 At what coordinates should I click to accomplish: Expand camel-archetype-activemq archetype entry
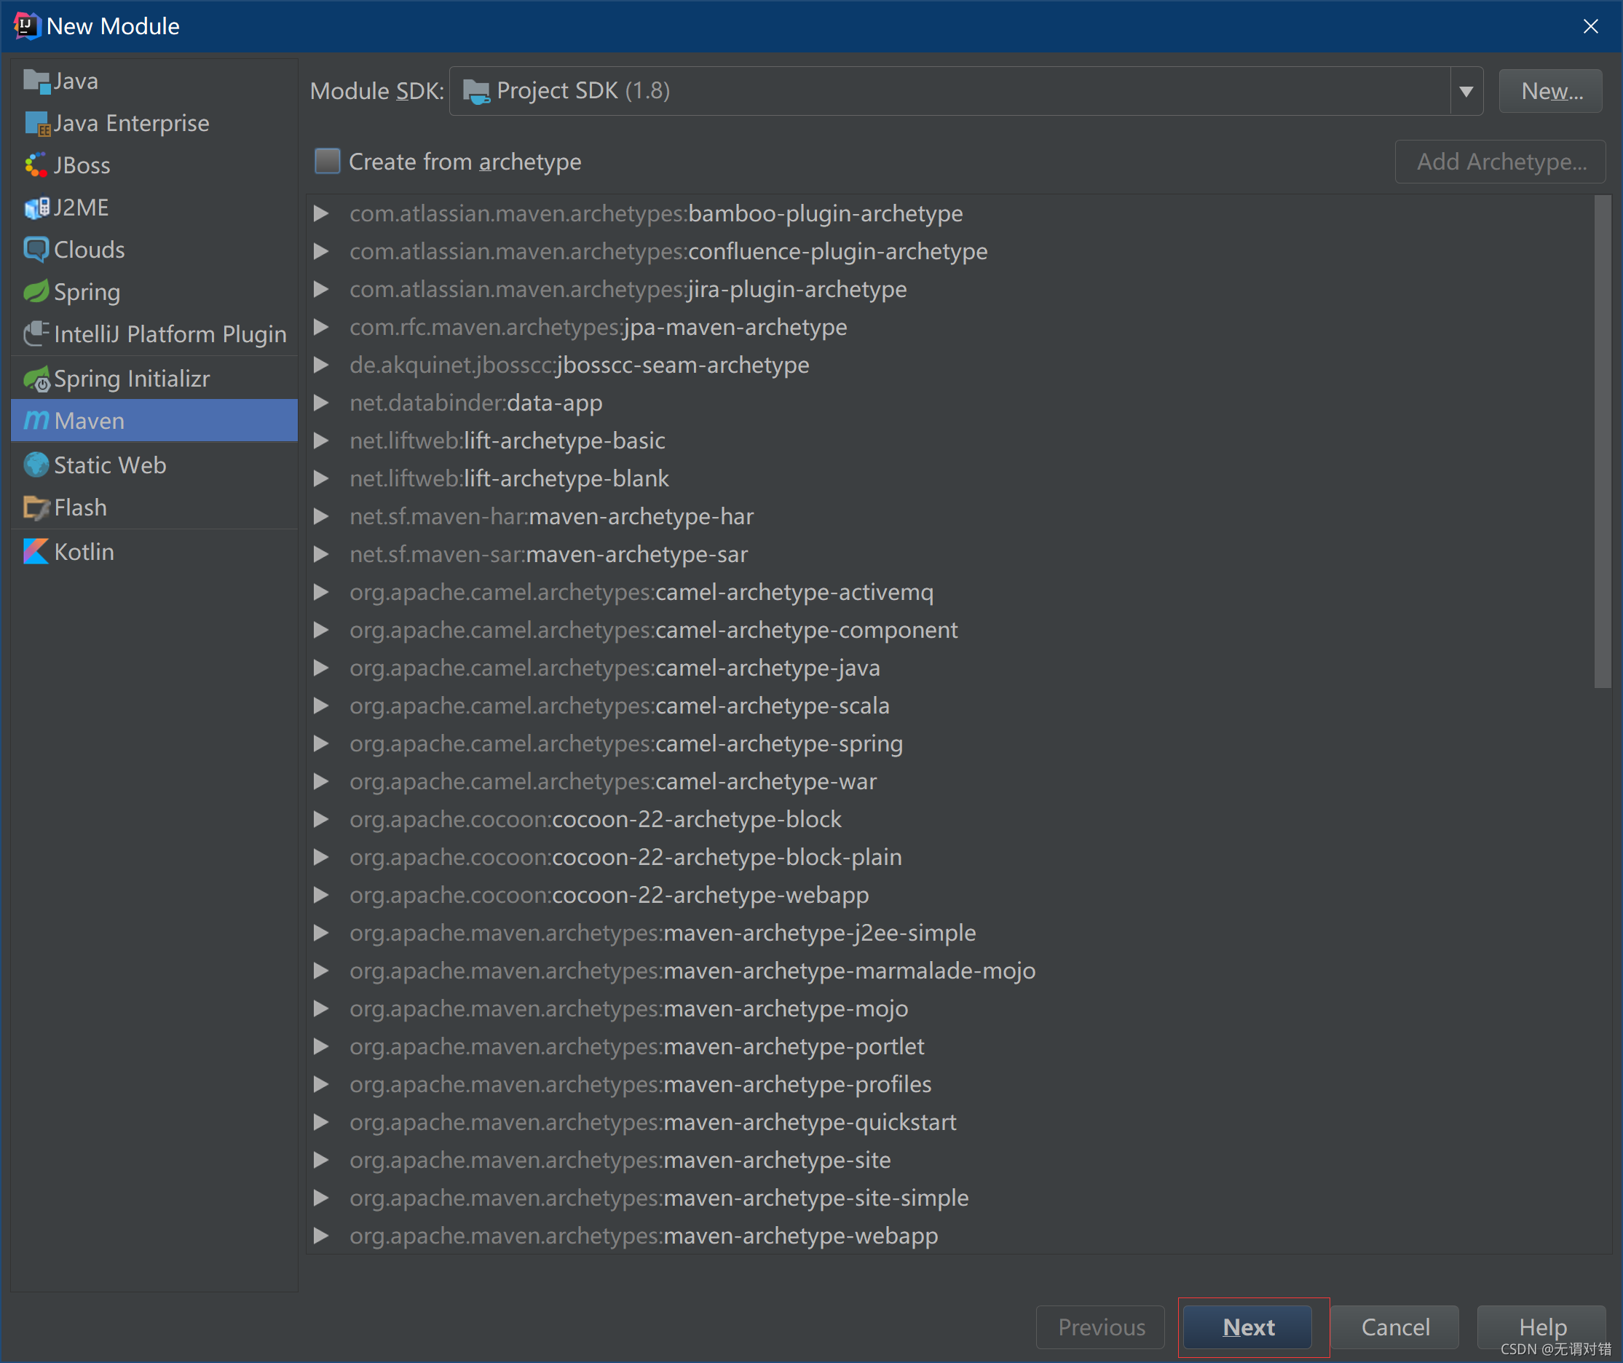322,591
